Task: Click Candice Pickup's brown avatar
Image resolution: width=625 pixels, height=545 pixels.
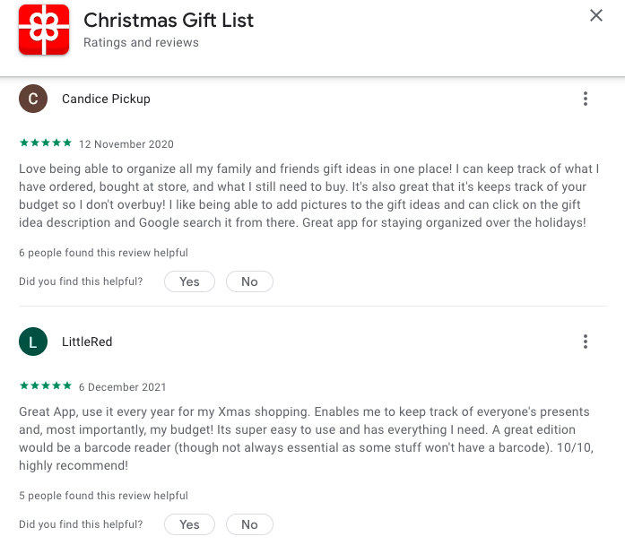Action: pos(33,99)
